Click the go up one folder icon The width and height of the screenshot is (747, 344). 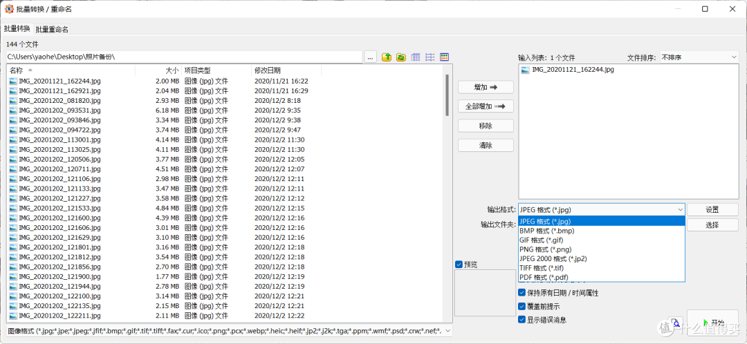point(387,57)
